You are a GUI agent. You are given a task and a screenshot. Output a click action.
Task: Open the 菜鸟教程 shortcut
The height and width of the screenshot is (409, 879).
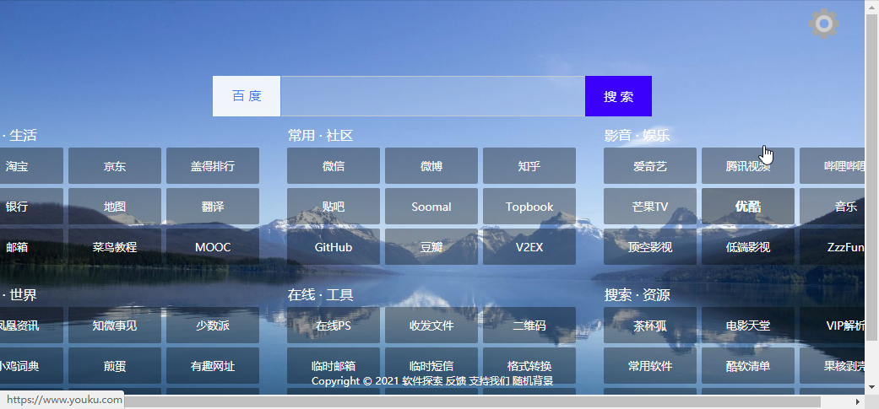(x=115, y=247)
